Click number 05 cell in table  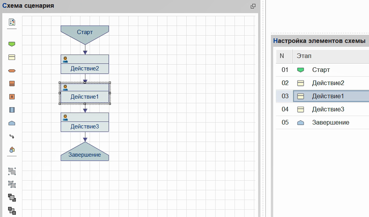(285, 123)
